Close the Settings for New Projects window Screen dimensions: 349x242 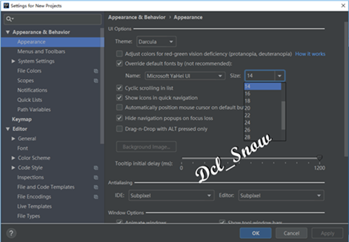pyautogui.click(x=343, y=6)
